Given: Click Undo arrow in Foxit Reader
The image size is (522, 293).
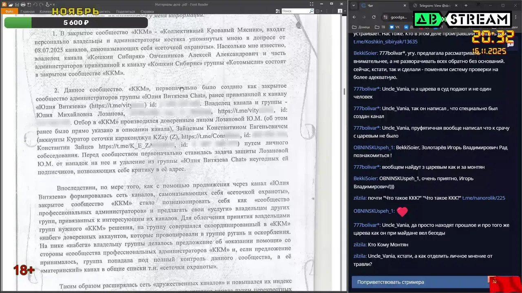Looking at the screenshot, I should coord(35,4).
